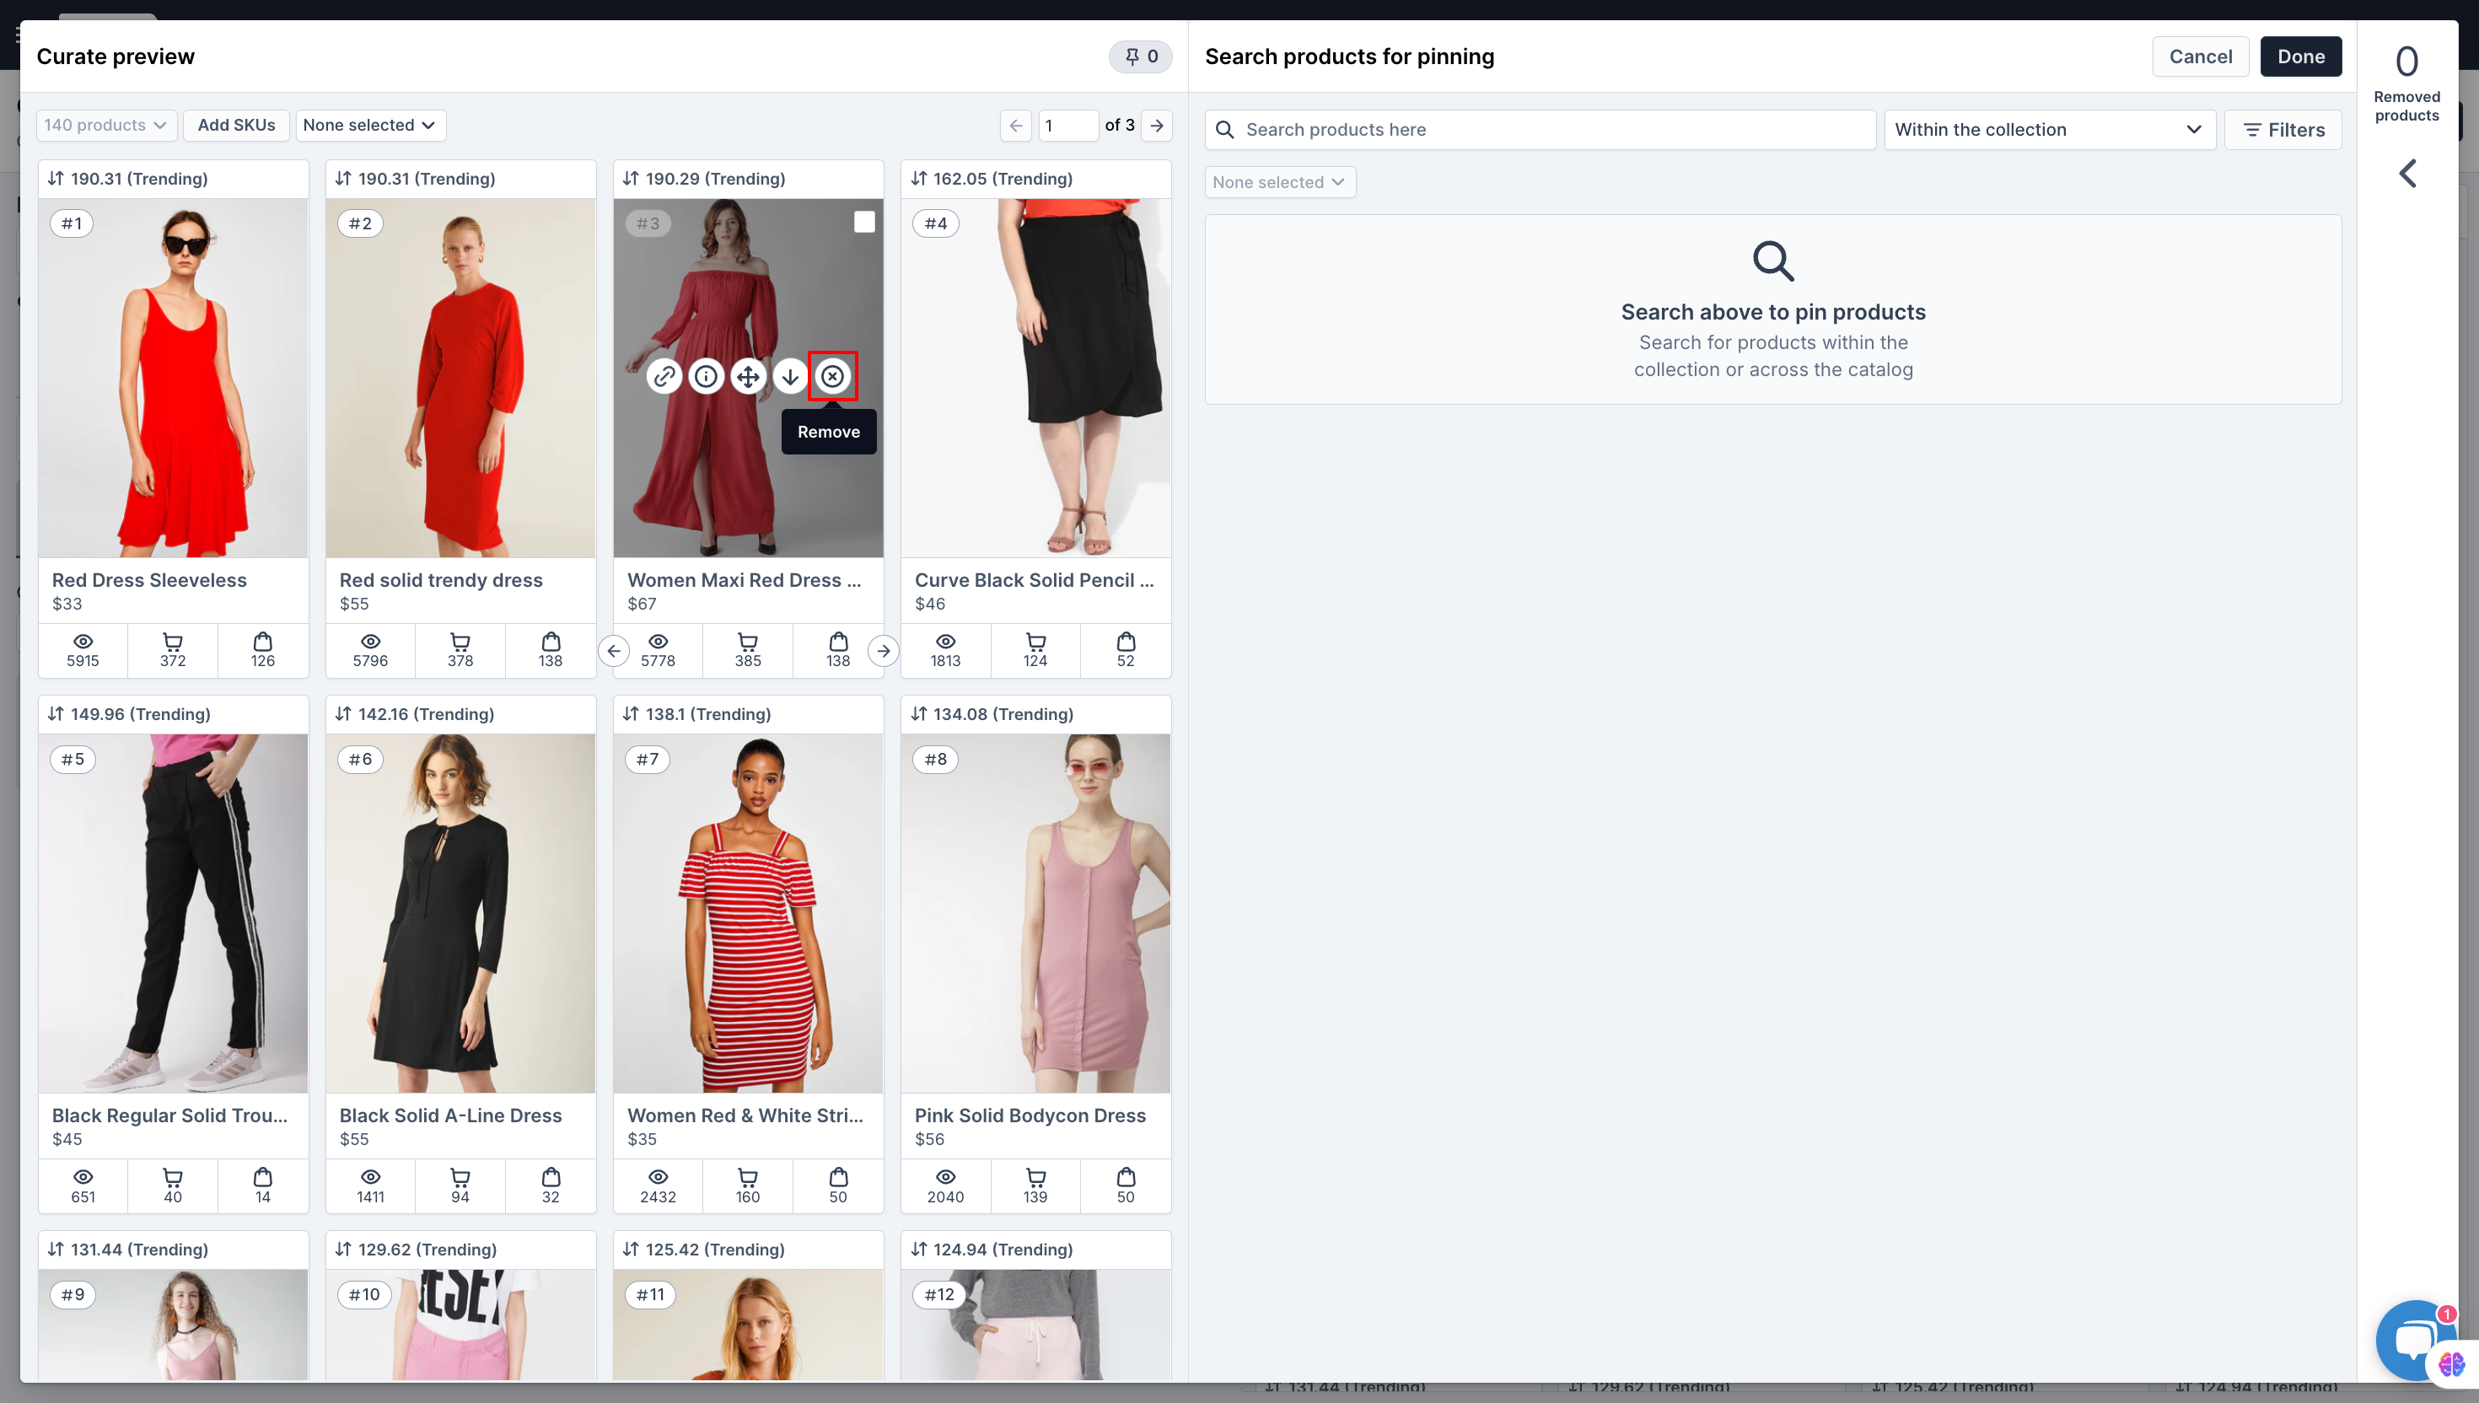Viewport: 2479px width, 1403px height.
Task: Open the chat support bubble icon
Action: click(x=2416, y=1340)
